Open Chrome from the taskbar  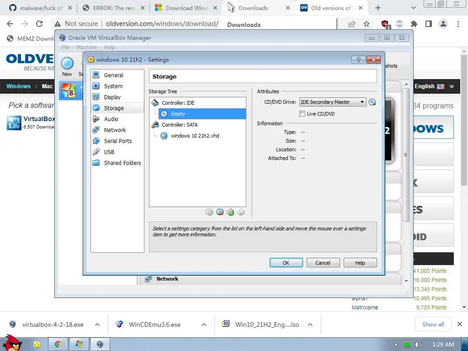58,345
